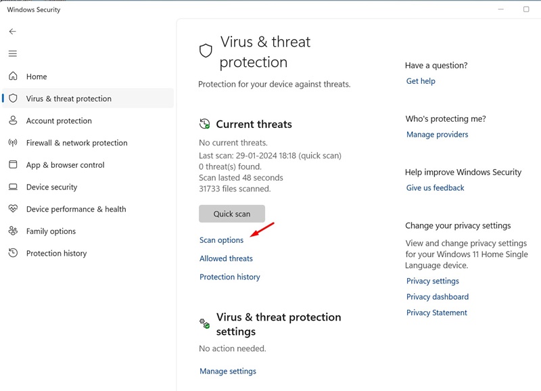
Task: Click the back arrow icon
Action: [x=12, y=32]
